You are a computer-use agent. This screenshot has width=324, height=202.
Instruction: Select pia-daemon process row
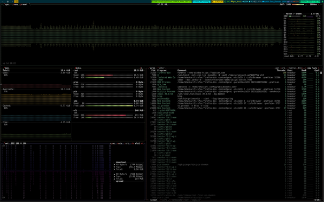point(234,165)
